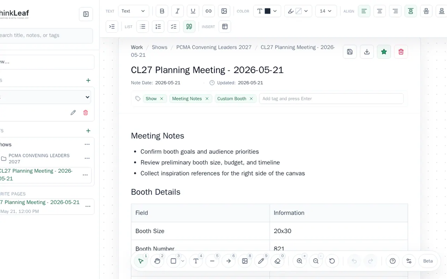The width and height of the screenshot is (447, 279).
Task: Select the pencil draw tool
Action: [x=261, y=261]
